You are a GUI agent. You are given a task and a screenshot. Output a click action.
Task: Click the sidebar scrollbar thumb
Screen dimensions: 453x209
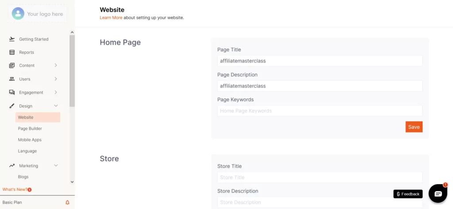click(72, 71)
